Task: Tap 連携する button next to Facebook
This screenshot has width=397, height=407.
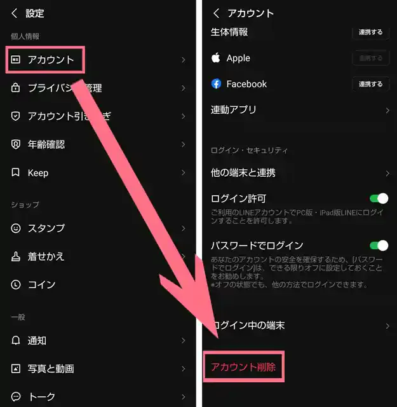Action: (370, 84)
